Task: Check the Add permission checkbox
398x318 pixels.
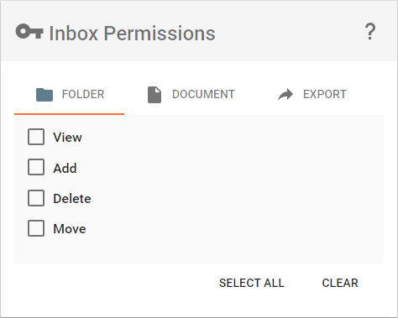Action: point(36,167)
